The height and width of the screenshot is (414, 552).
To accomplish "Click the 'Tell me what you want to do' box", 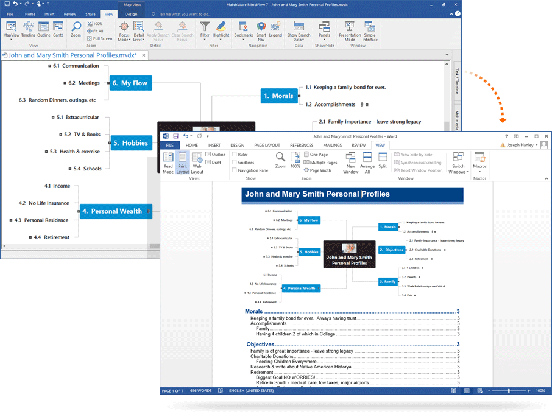I will click(185, 14).
